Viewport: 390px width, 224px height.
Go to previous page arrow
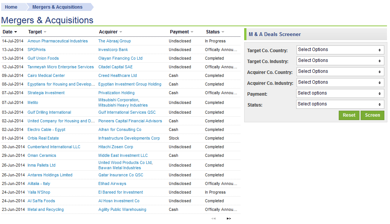click(x=213, y=218)
